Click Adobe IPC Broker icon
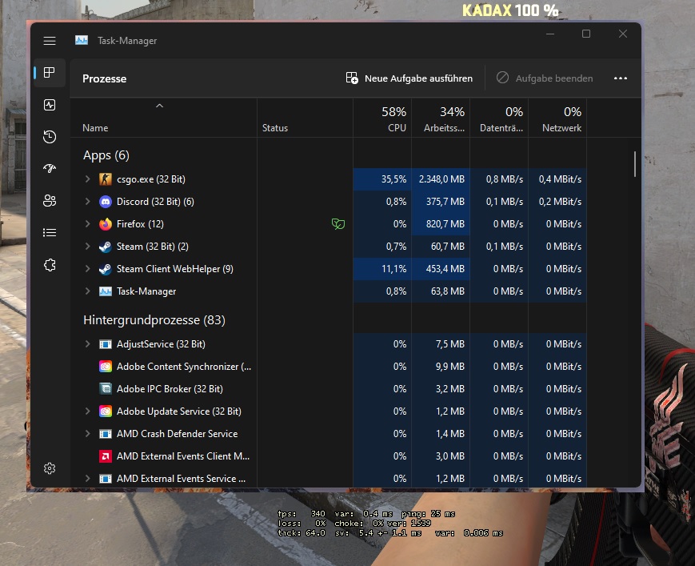This screenshot has width=695, height=566. click(x=106, y=389)
